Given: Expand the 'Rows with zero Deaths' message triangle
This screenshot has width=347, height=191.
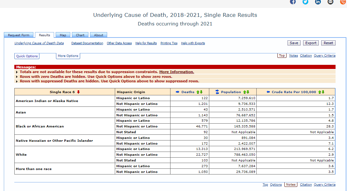Looking at the screenshot, I should click(x=17, y=77).
